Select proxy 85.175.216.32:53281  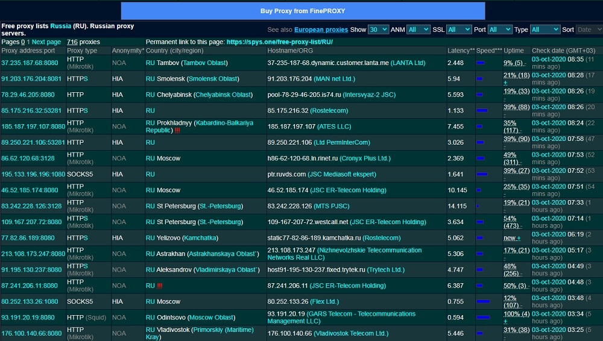click(x=31, y=110)
